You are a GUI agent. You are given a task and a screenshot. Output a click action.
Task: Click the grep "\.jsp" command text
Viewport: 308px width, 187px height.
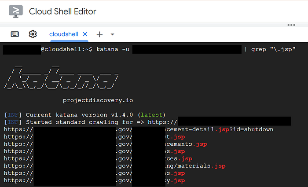273,49
